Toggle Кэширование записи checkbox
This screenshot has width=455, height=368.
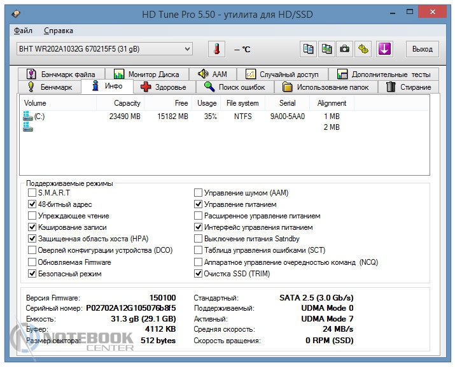[32, 227]
